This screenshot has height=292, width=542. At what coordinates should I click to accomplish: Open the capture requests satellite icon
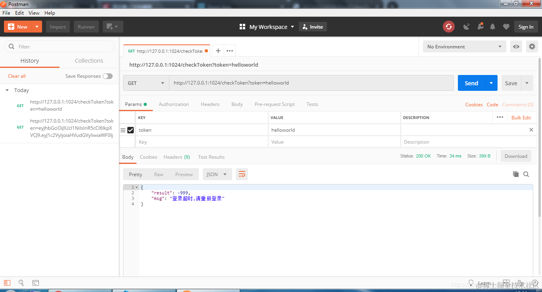point(467,27)
